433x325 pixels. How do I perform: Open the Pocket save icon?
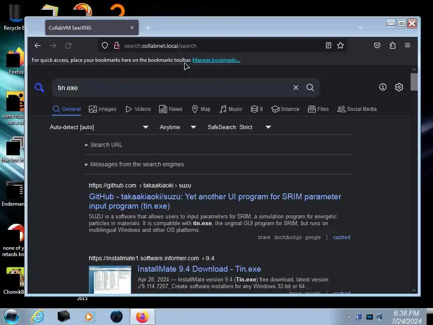[x=377, y=45]
